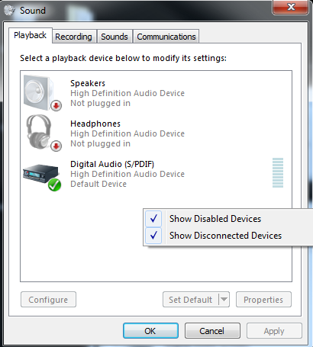Screen dimensions: 313x347
Task: Select the Headphones device name
Action: click(x=95, y=124)
